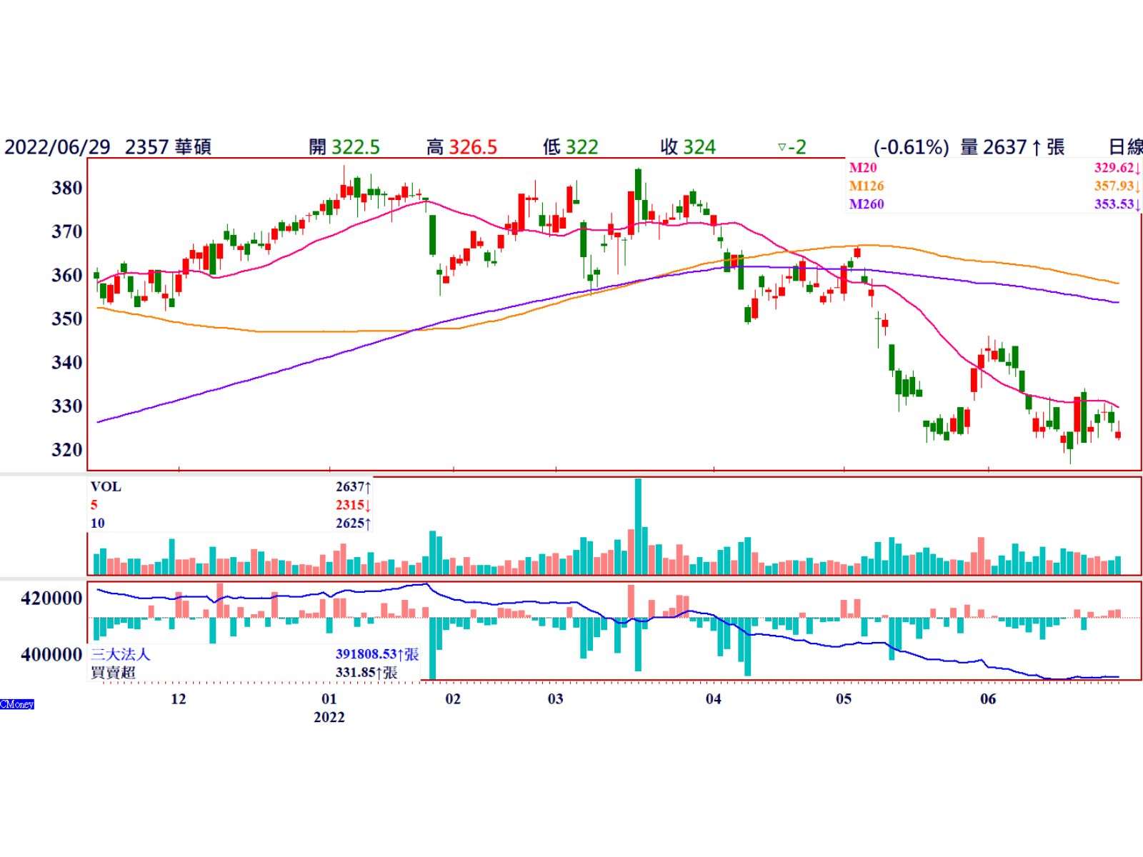Click the 買賣超 label
This screenshot has width=1143, height=857.
[x=113, y=673]
